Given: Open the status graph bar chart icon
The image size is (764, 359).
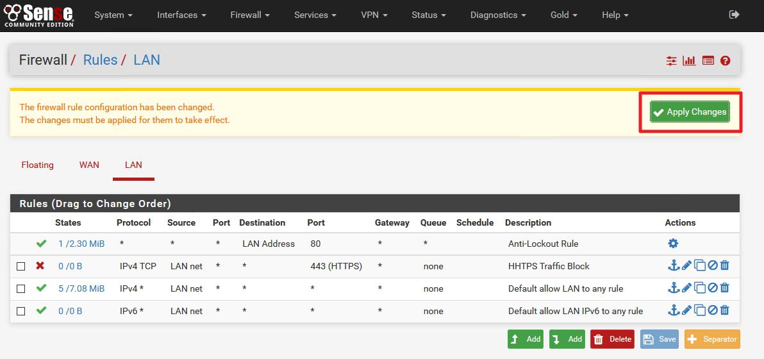Looking at the screenshot, I should [689, 61].
